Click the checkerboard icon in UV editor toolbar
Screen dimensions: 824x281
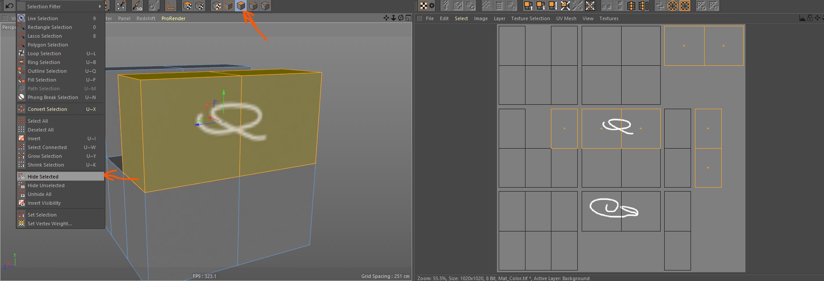click(x=423, y=6)
